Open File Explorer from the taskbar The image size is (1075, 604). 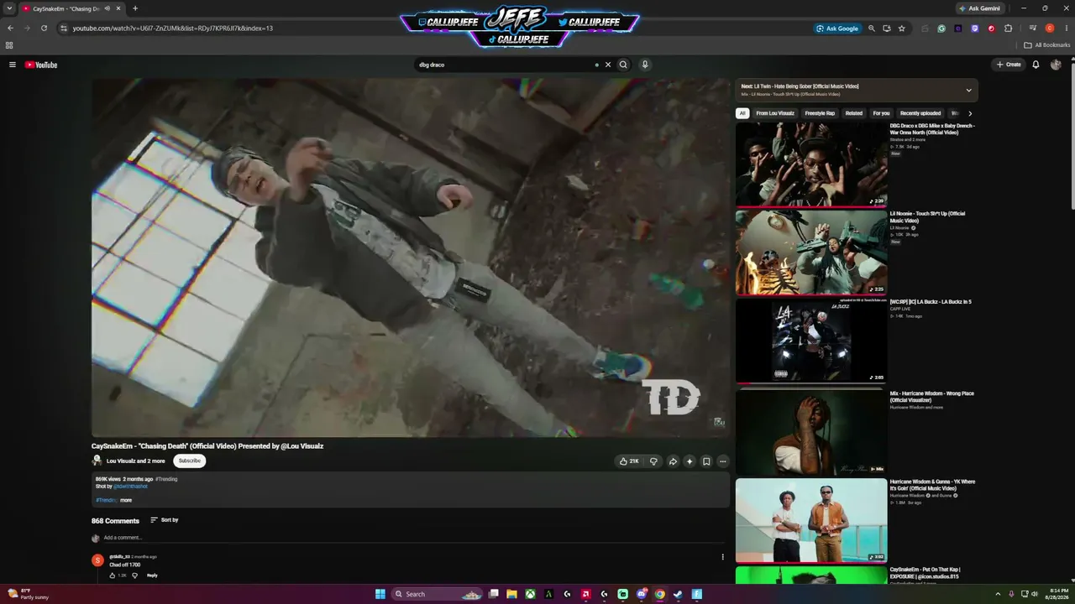[x=511, y=594]
